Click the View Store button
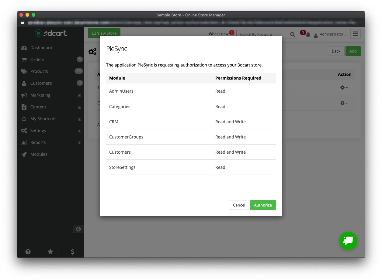The height and width of the screenshot is (280, 382). 104,33
